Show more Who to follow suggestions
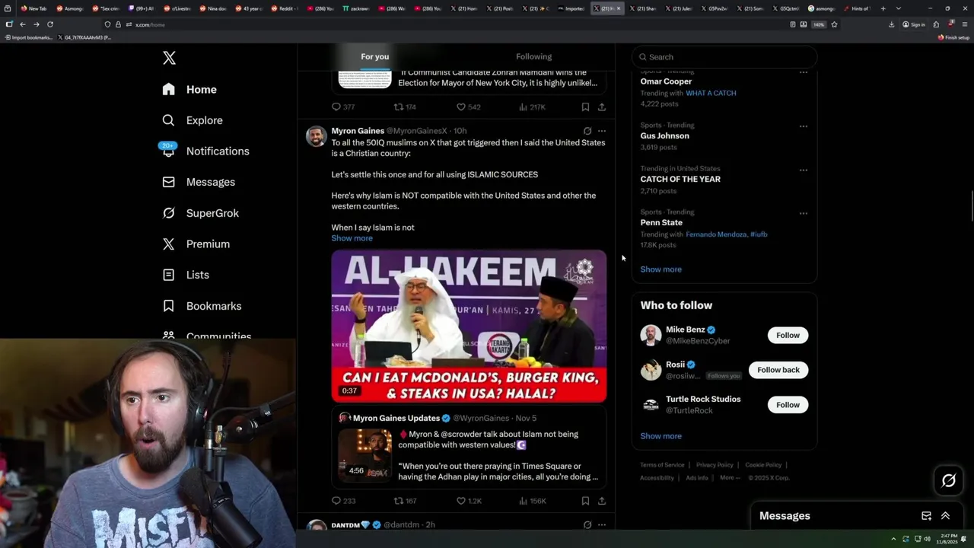The width and height of the screenshot is (974, 548). tap(660, 436)
